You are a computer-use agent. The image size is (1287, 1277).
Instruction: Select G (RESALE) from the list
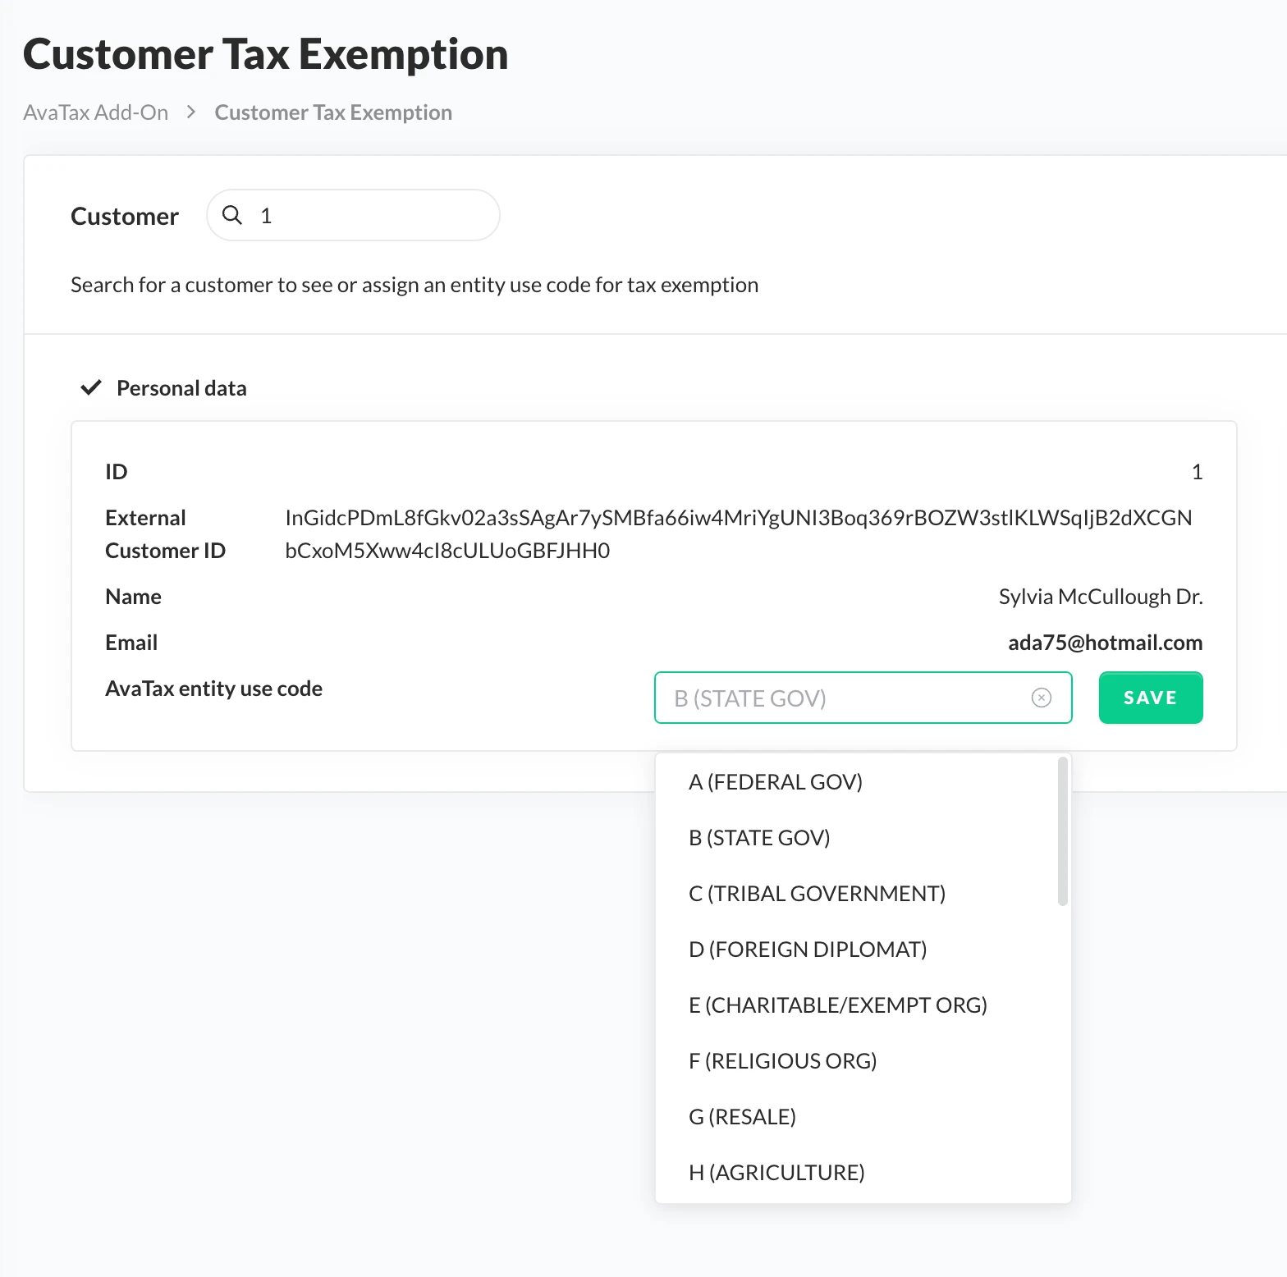858,1117
